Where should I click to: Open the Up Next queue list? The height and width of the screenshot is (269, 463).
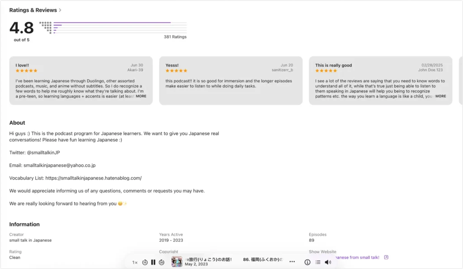tap(318, 262)
